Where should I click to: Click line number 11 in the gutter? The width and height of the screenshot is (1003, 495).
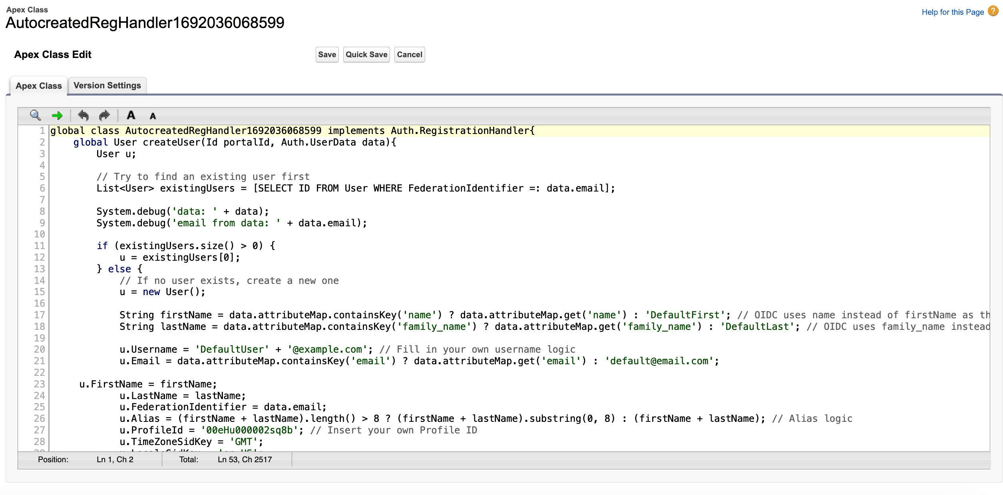(40, 246)
